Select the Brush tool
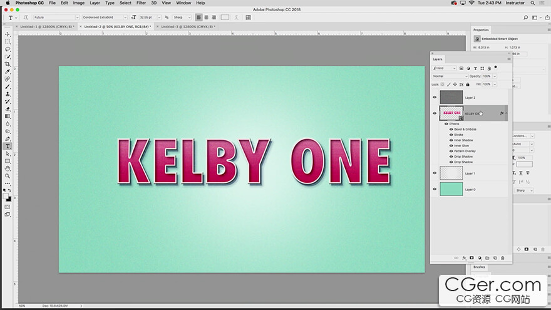551x310 pixels. coord(8,86)
